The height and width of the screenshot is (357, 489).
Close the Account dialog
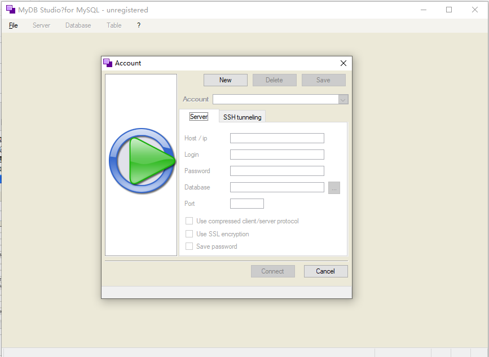[x=343, y=63]
